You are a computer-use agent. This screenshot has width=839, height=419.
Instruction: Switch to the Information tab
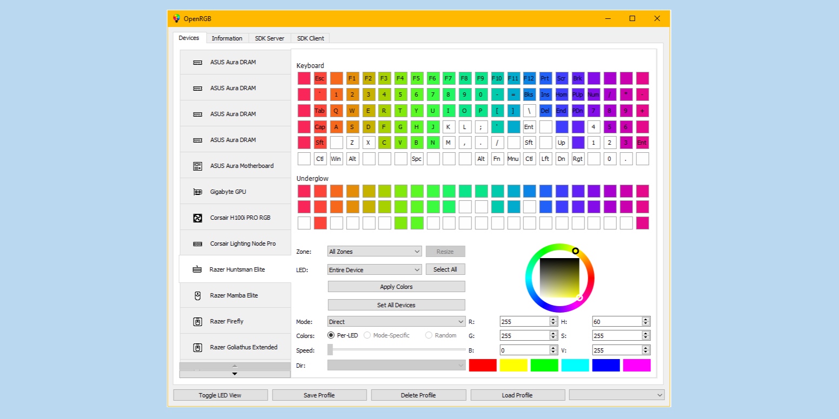pyautogui.click(x=227, y=38)
